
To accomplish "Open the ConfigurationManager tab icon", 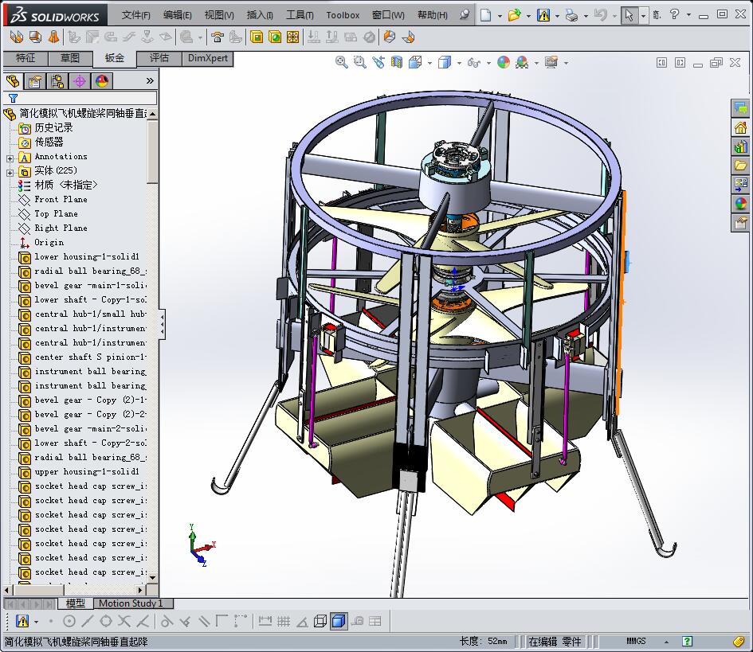I will (57, 81).
